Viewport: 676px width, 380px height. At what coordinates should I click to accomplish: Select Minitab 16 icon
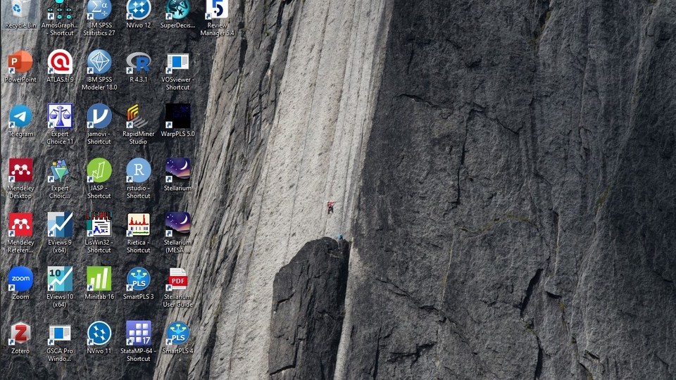click(99, 284)
